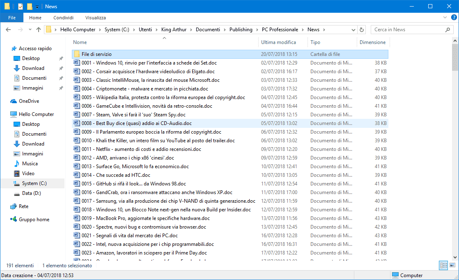Click the New folder icon in title bar
This screenshot has width=459, height=280.
(30, 7)
